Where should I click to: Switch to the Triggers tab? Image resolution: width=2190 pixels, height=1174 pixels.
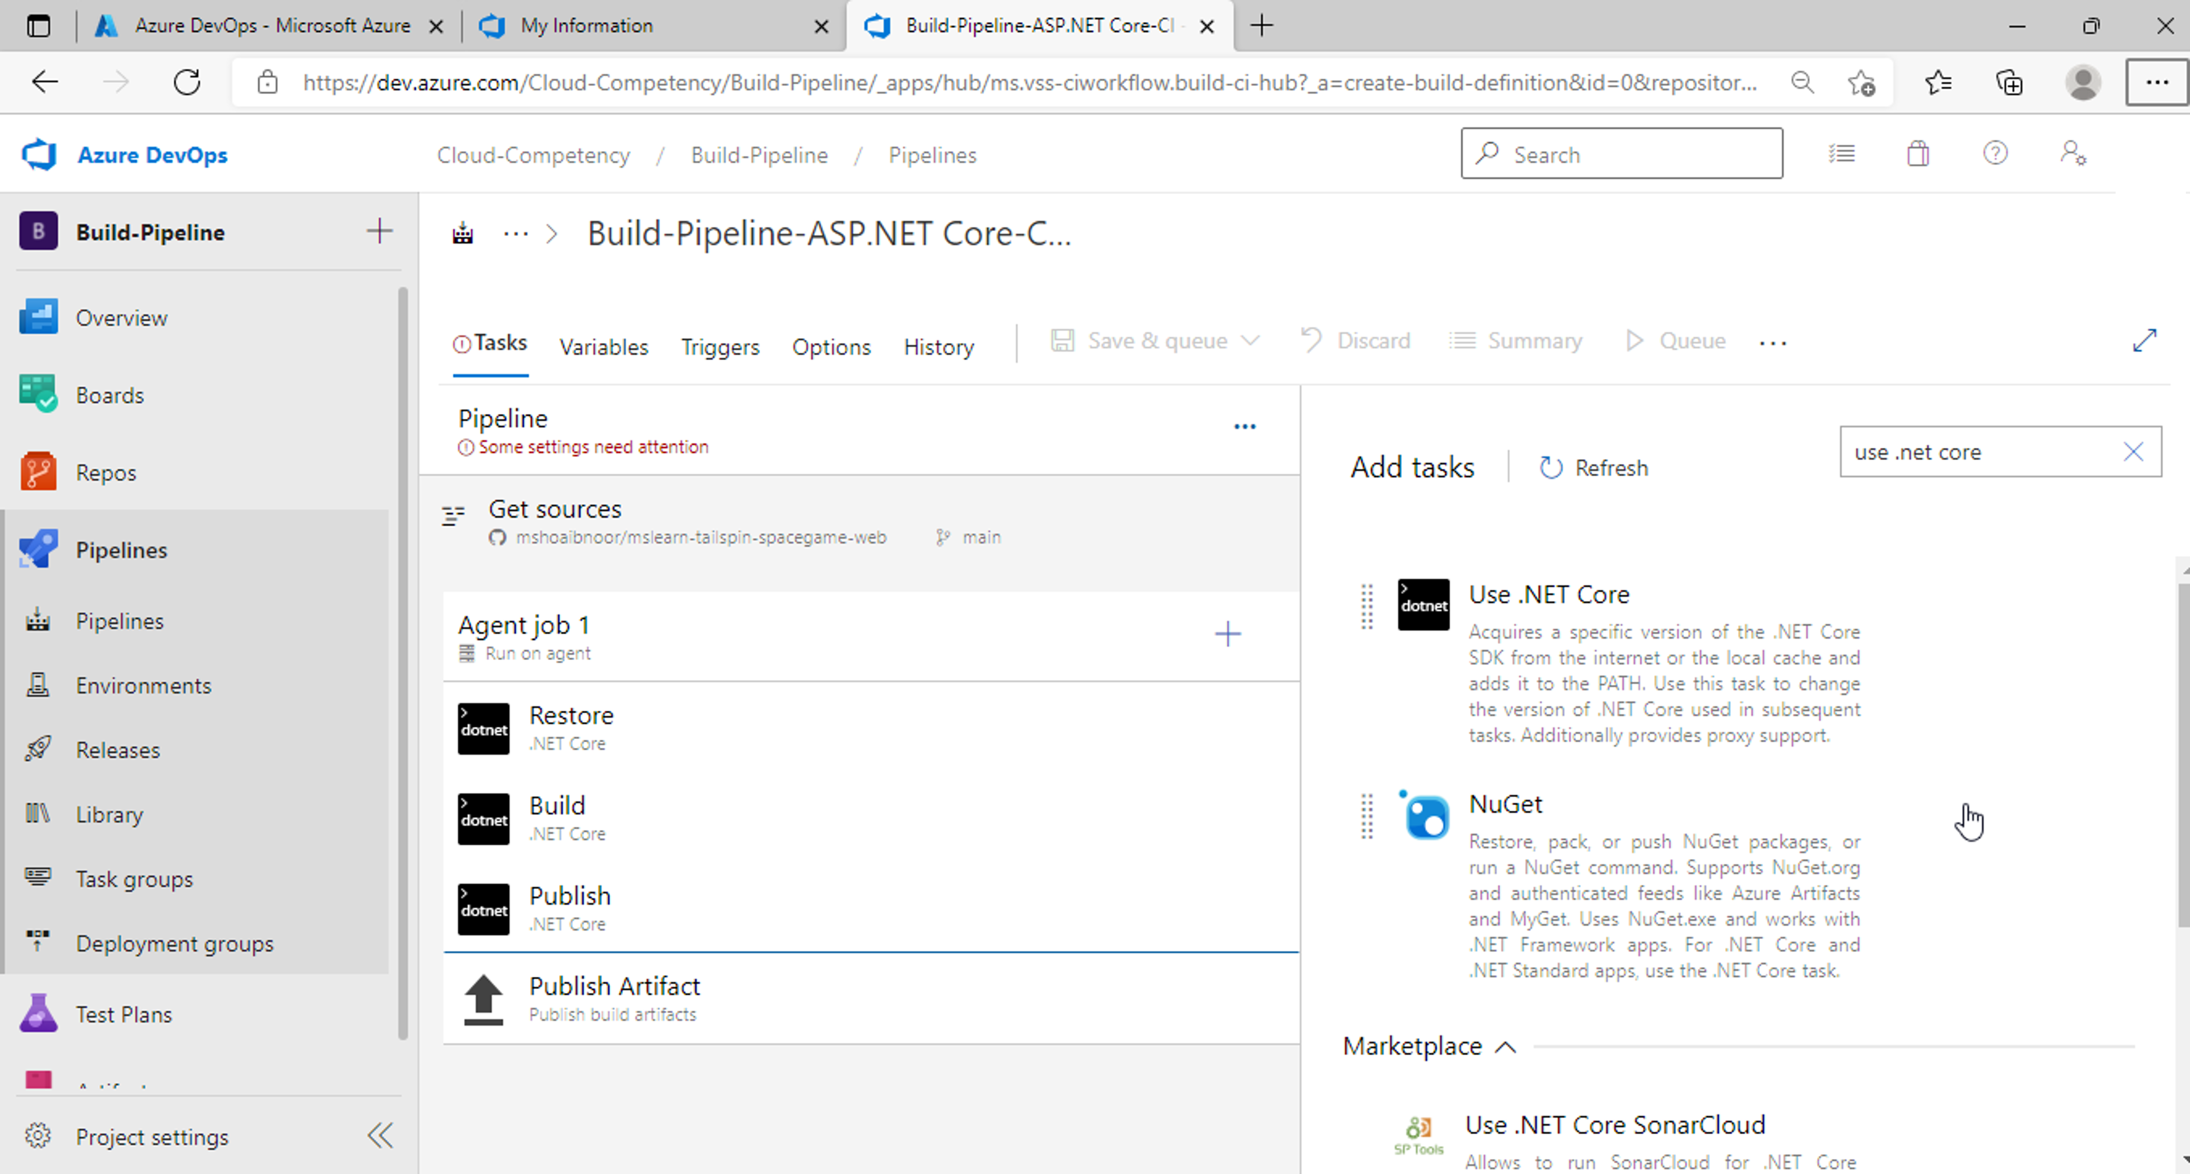(720, 347)
